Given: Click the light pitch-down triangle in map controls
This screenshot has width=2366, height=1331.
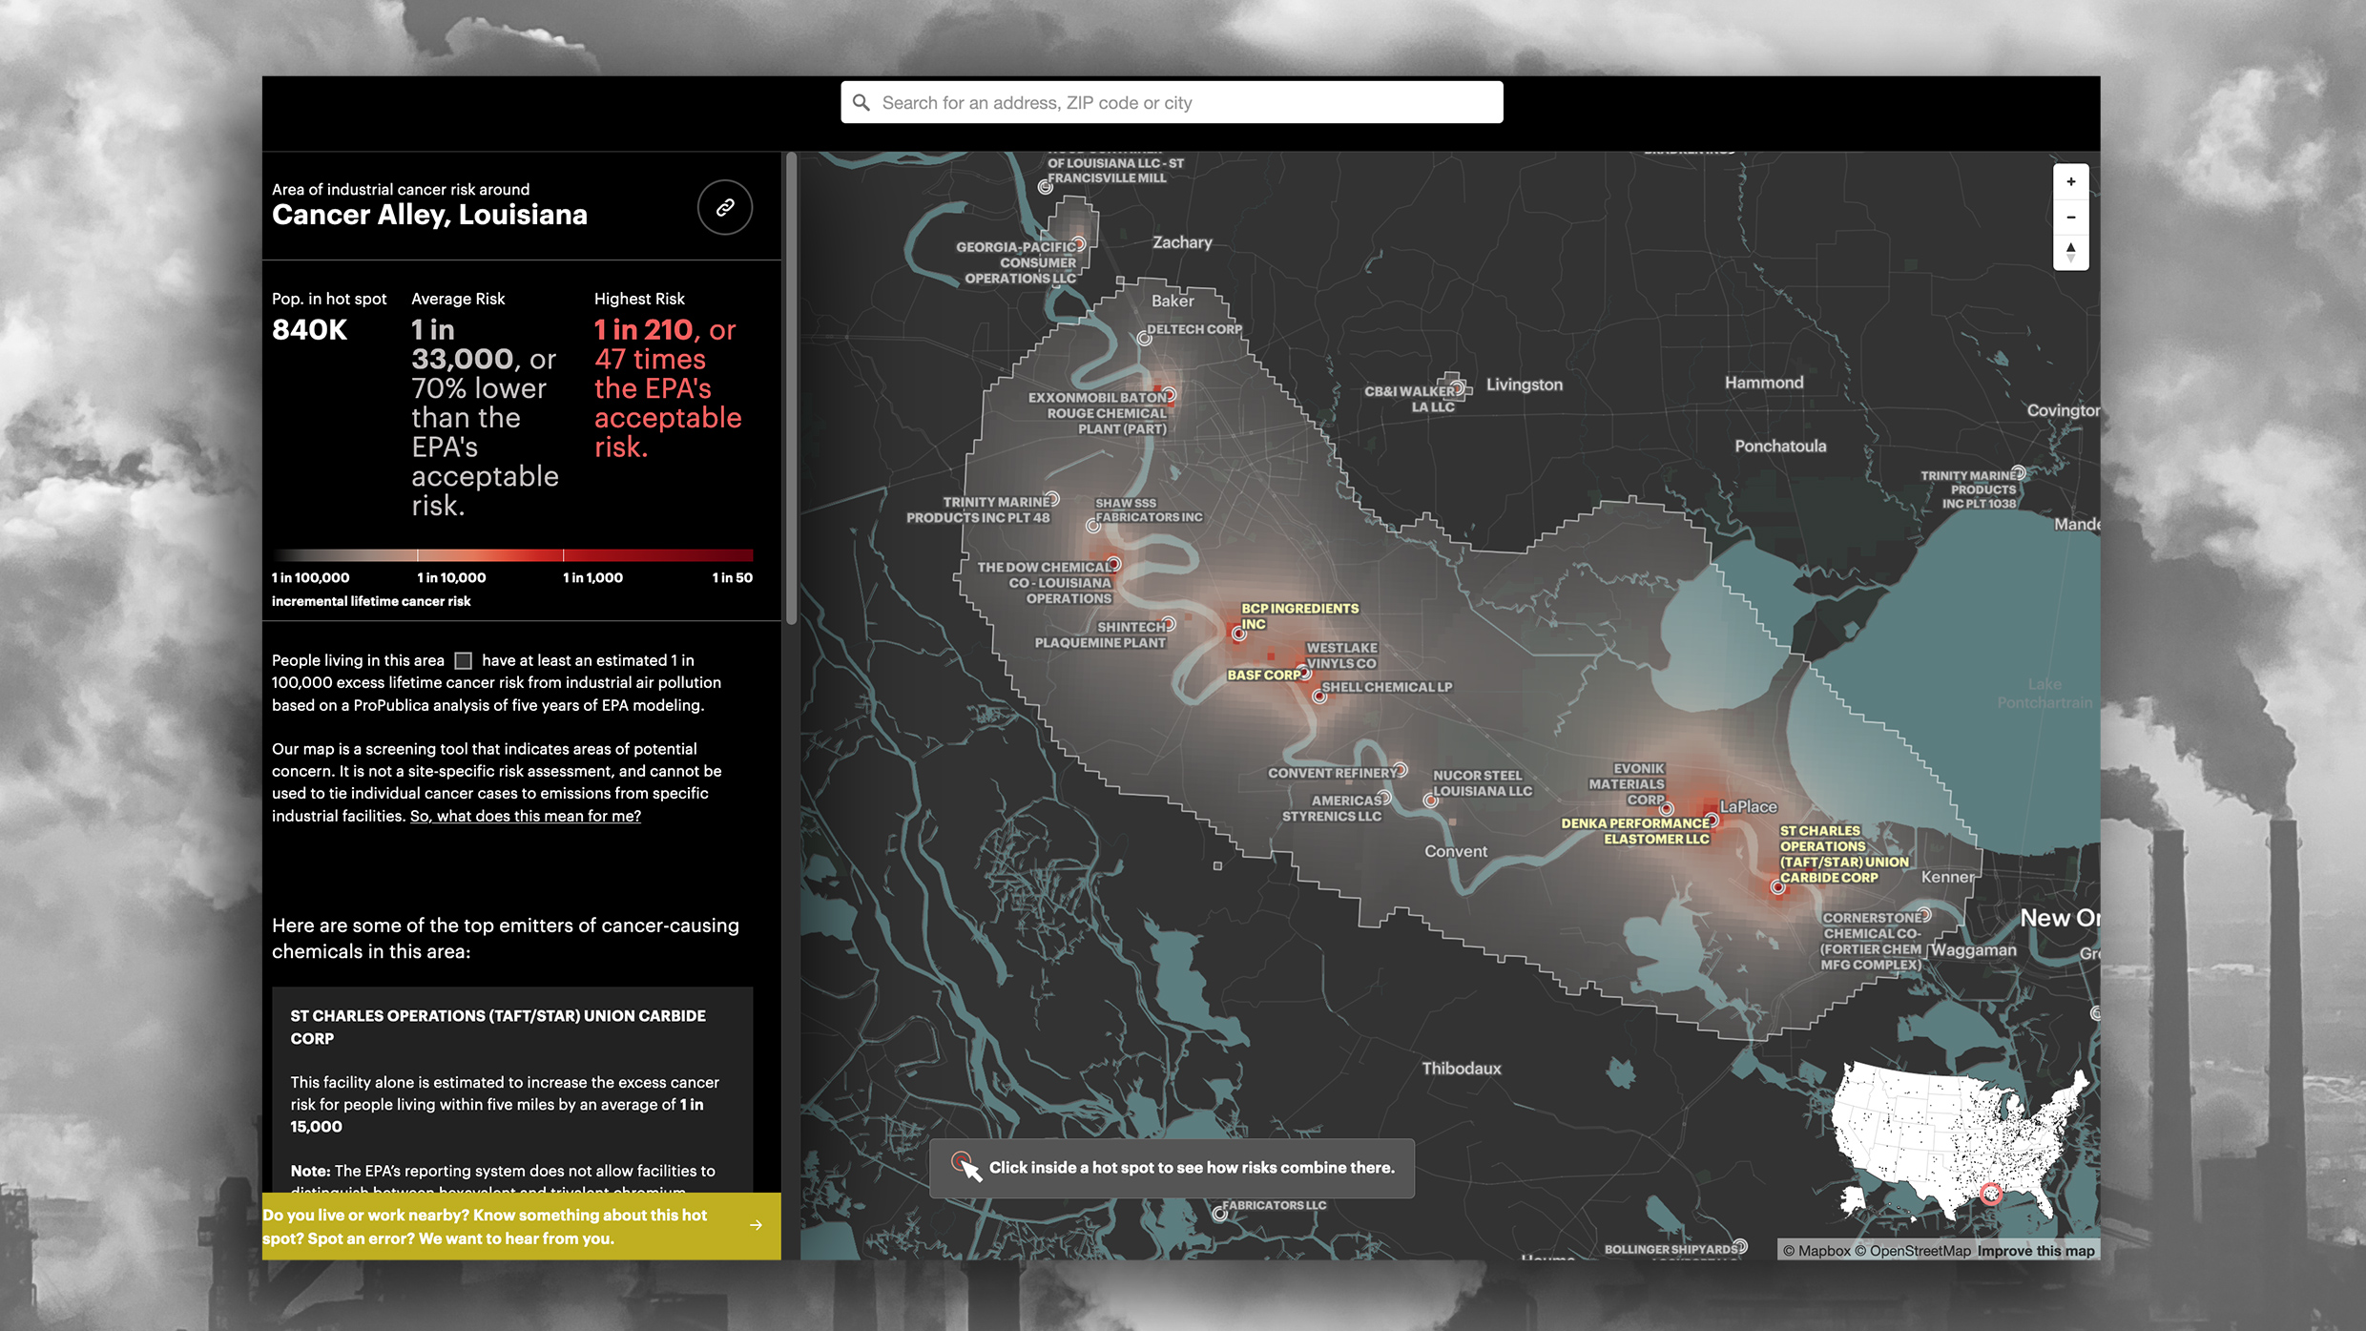Looking at the screenshot, I should point(2071,260).
